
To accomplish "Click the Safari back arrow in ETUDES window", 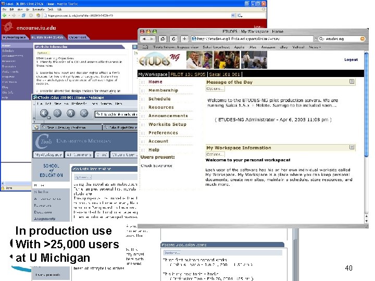I will tap(144, 39).
